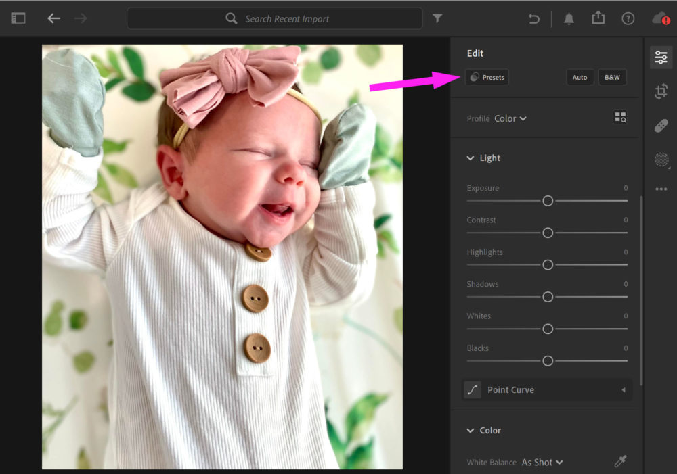This screenshot has width=677, height=474.
Task: Click the Whites value 0
Action: (x=626, y=316)
